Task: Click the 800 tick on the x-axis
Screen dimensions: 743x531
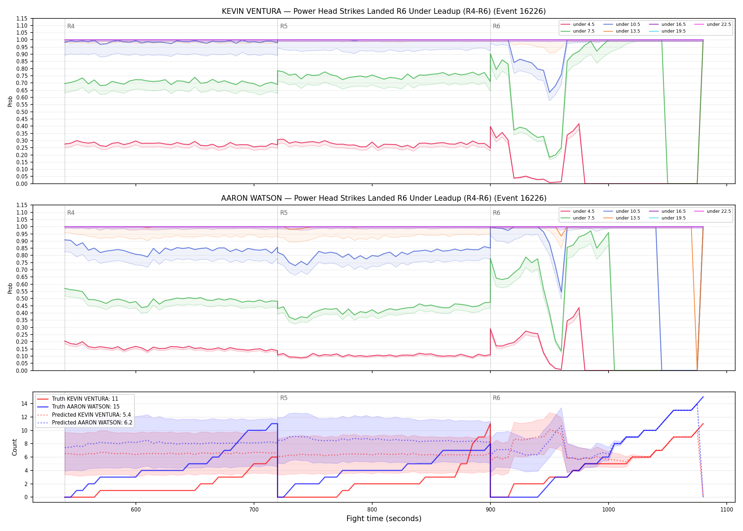Action: (372, 509)
